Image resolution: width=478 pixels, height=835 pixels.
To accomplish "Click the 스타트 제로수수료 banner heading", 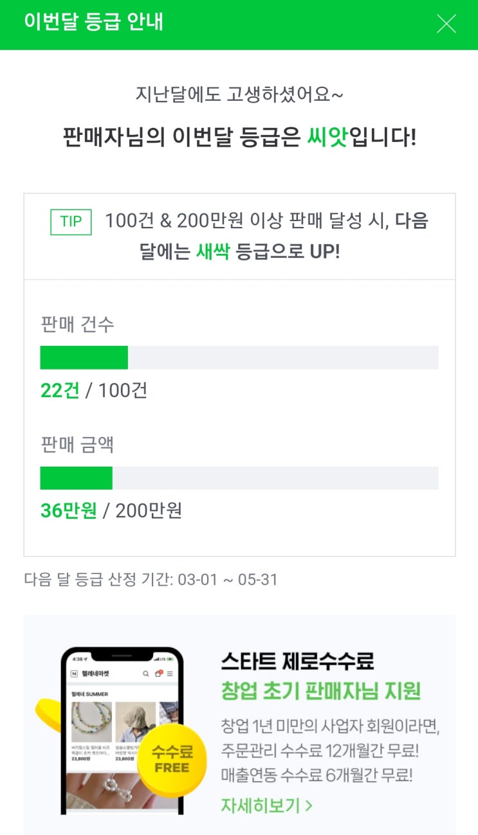I will point(297,661).
